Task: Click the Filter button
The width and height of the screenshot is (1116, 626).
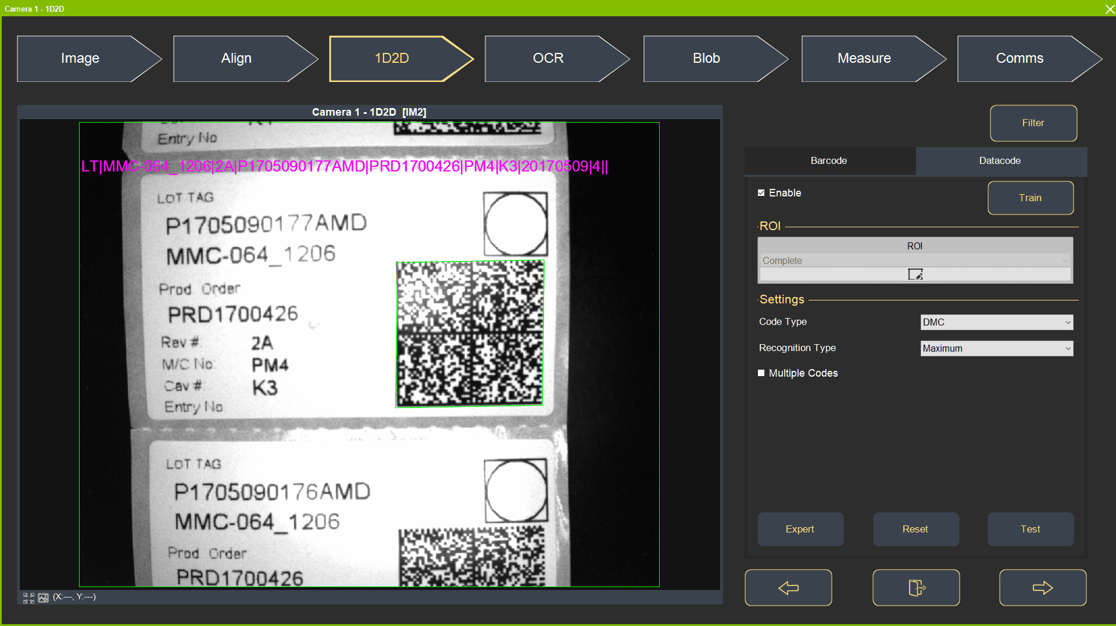Action: coord(1033,123)
